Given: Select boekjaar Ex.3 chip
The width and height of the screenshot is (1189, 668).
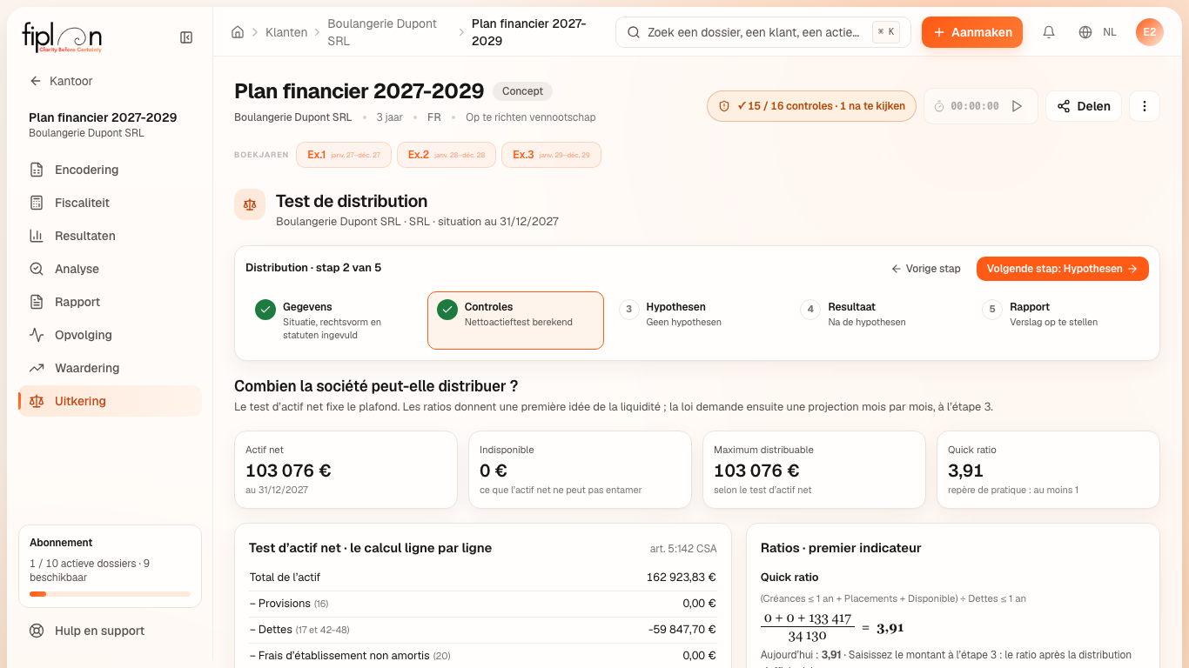Looking at the screenshot, I should pyautogui.click(x=551, y=155).
